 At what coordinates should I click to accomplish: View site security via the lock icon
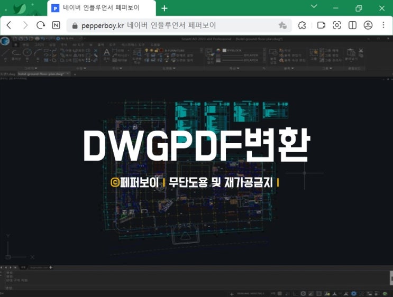click(x=75, y=25)
